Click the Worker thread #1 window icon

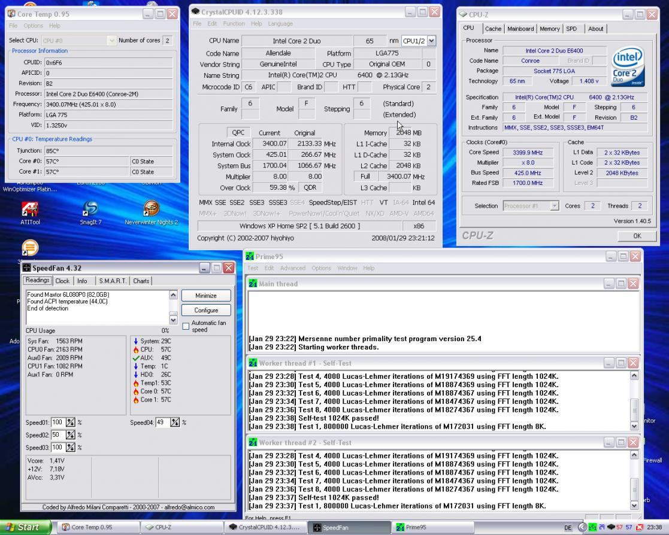(x=253, y=363)
